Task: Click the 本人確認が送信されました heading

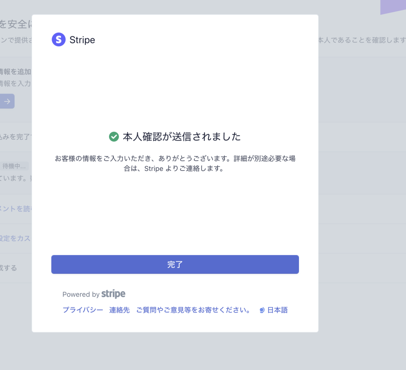Action: coord(182,137)
